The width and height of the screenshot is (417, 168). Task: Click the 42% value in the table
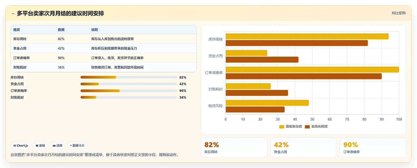pyautogui.click(x=61, y=49)
